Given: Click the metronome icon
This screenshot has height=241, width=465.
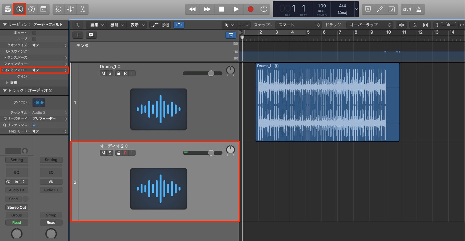Looking at the screenshot, I should point(419,9).
